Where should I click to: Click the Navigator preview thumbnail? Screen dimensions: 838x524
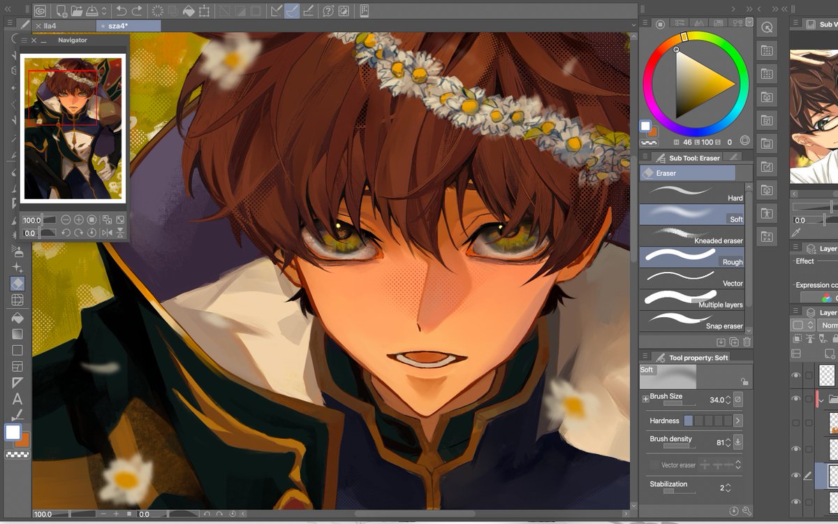(73, 128)
